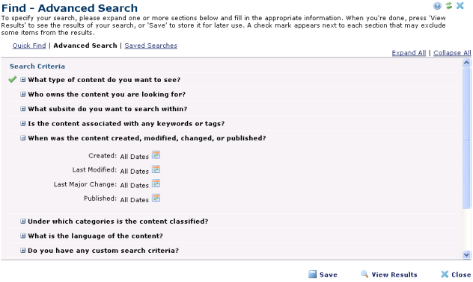Open the calendar picker for Last Major Change
This screenshot has height=282, width=473.
[156, 184]
